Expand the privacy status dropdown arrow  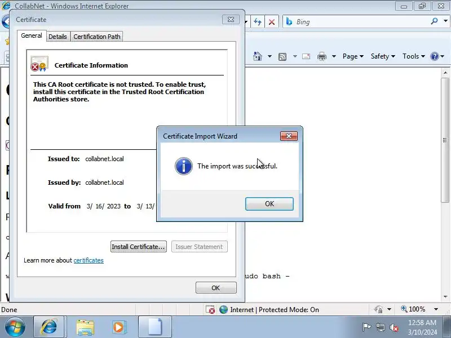pyautogui.click(x=389, y=309)
